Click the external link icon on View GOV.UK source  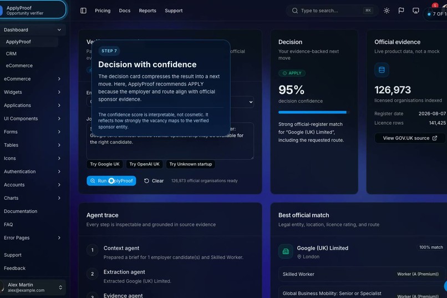434,138
